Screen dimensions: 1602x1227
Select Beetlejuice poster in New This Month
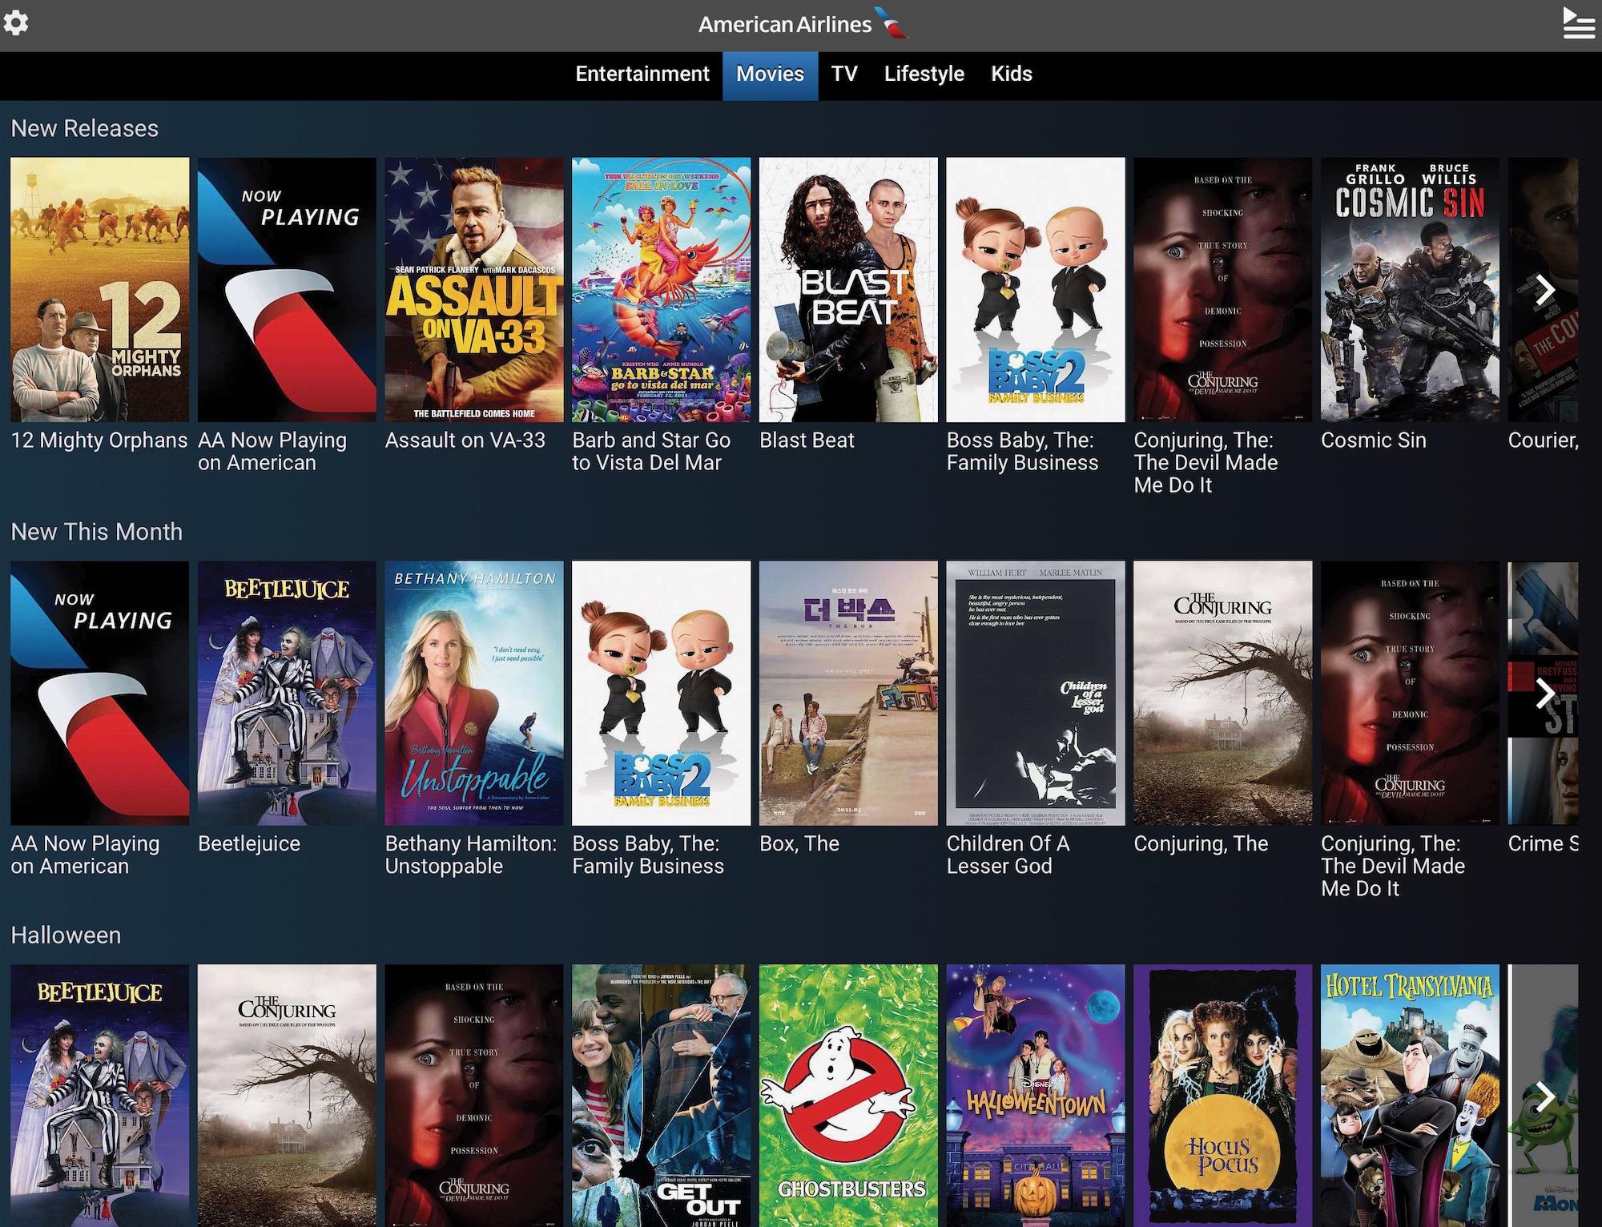(287, 694)
